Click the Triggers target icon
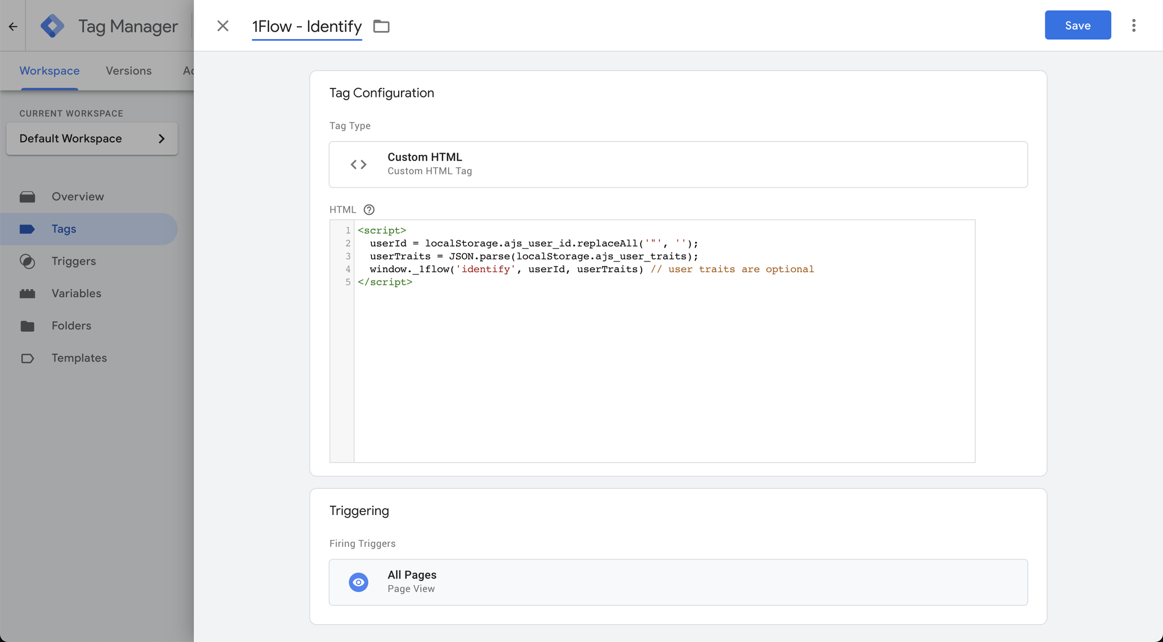The image size is (1163, 642). tap(27, 261)
